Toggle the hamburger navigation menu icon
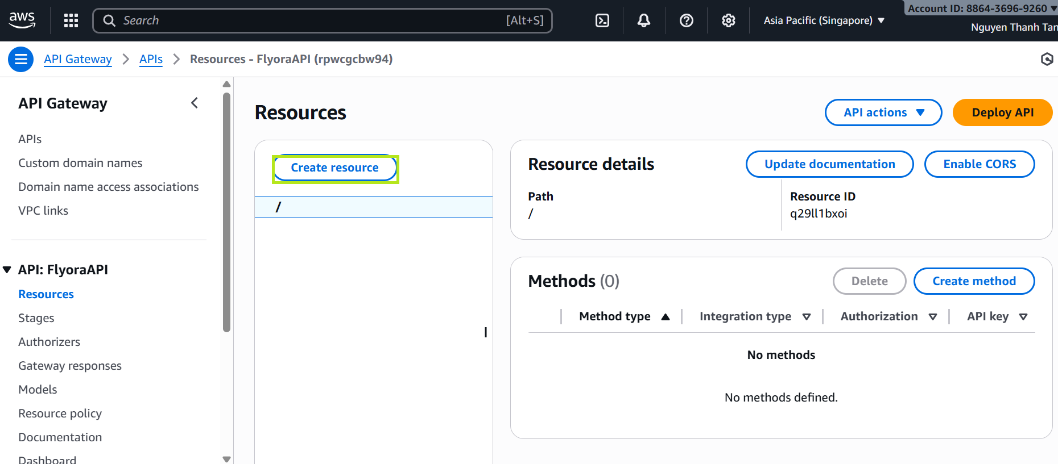 (21, 59)
